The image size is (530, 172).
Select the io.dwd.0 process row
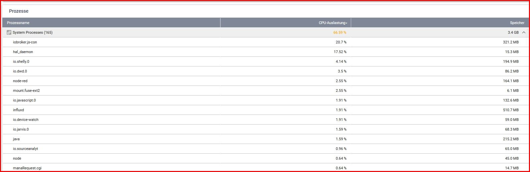click(x=266, y=71)
